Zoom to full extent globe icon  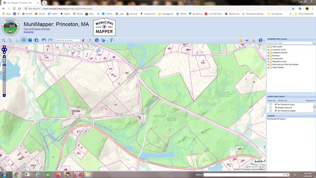pyautogui.click(x=30, y=40)
